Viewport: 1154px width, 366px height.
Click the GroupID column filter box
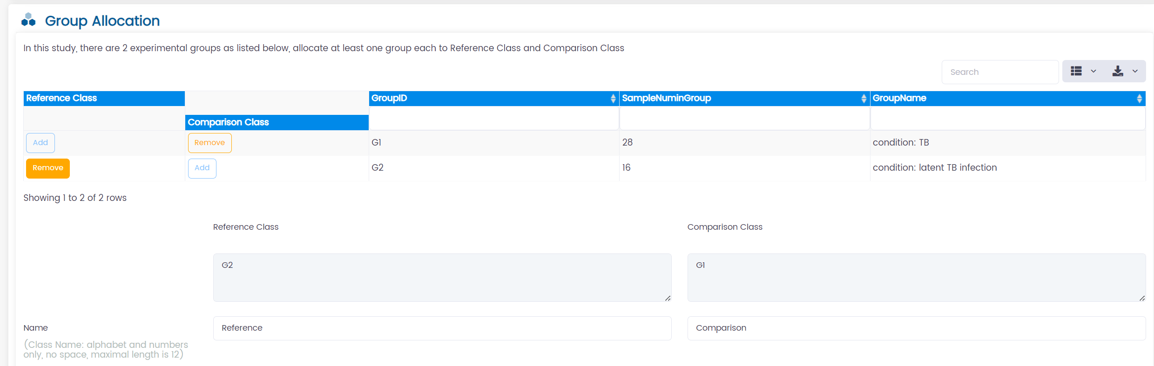tap(493, 119)
